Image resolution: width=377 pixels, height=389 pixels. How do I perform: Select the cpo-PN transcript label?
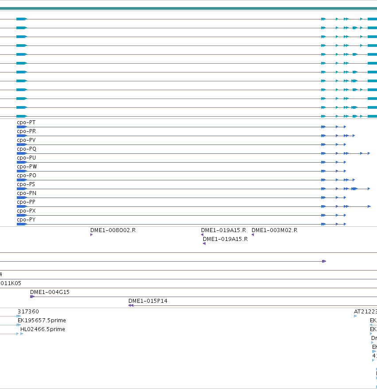27,193
